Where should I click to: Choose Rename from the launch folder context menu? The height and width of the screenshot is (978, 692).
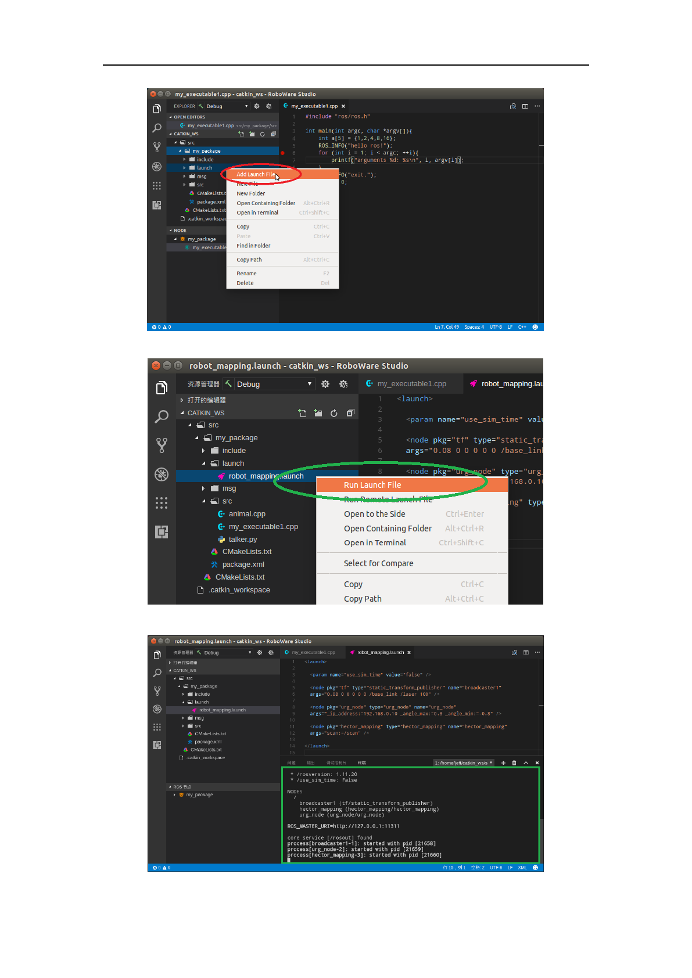click(x=282, y=274)
